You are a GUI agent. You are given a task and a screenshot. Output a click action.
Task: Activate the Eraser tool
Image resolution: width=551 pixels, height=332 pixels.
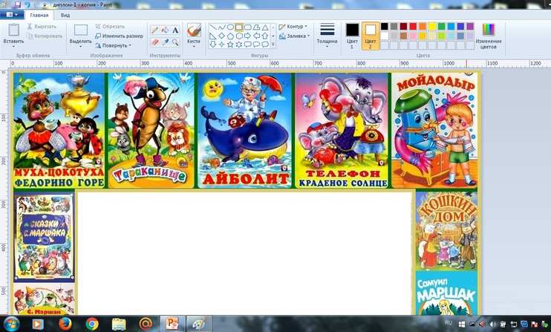coord(154,42)
